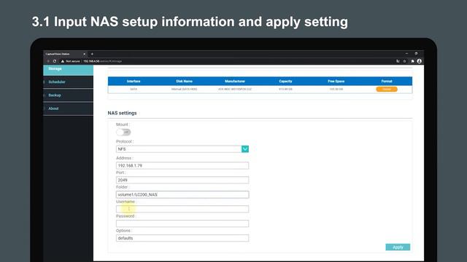Viewport: 467px width, 262px height.
Task: Click the NAS settings section heading
Action: 122,114
